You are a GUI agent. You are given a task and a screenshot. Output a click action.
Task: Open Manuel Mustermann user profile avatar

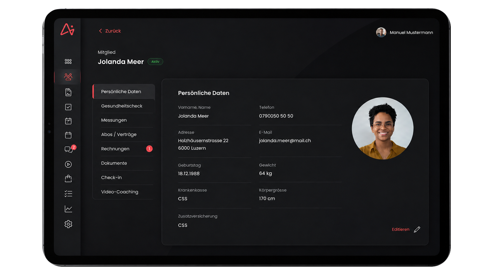click(381, 32)
